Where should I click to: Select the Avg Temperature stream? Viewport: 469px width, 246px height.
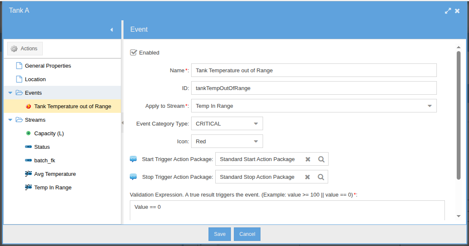pos(55,174)
